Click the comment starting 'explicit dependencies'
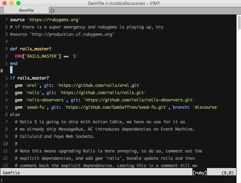This screenshot has height=183, width=241. (105, 158)
